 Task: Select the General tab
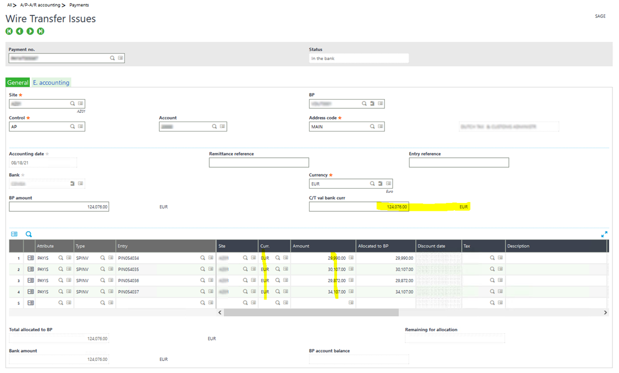click(x=17, y=83)
